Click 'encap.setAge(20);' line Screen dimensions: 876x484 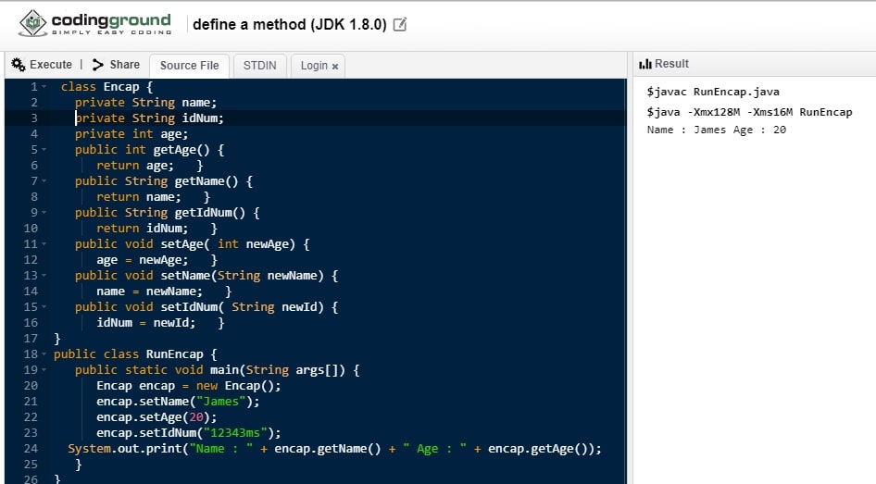click(156, 417)
